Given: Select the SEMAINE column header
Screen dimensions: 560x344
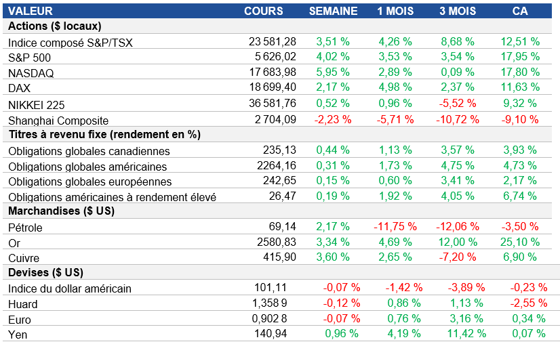Looking at the screenshot, I should pyautogui.click(x=333, y=11).
